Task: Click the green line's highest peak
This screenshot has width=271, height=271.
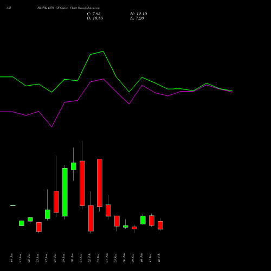Action: [x=103, y=51]
